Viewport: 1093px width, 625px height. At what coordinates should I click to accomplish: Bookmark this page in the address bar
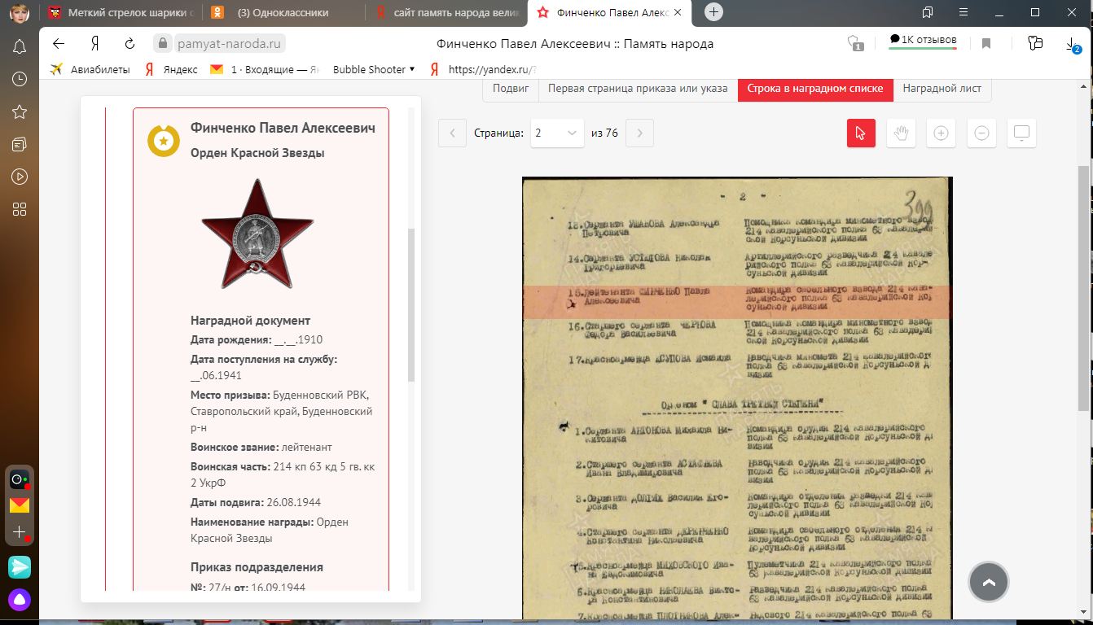(986, 44)
